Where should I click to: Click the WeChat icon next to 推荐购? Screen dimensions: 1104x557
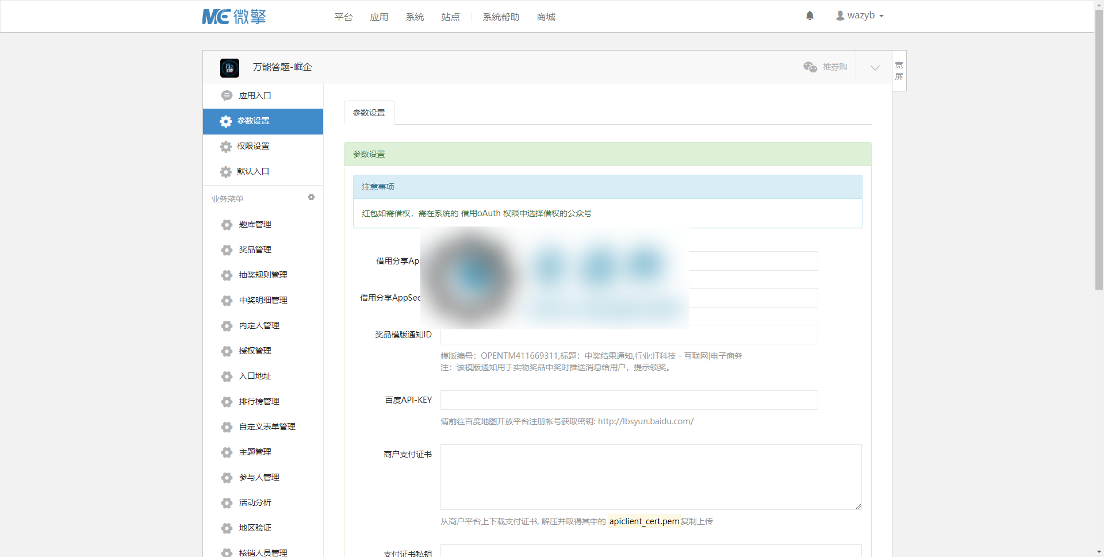(x=810, y=67)
